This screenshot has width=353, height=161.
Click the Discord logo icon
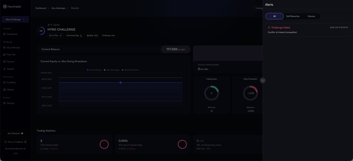[22, 133]
